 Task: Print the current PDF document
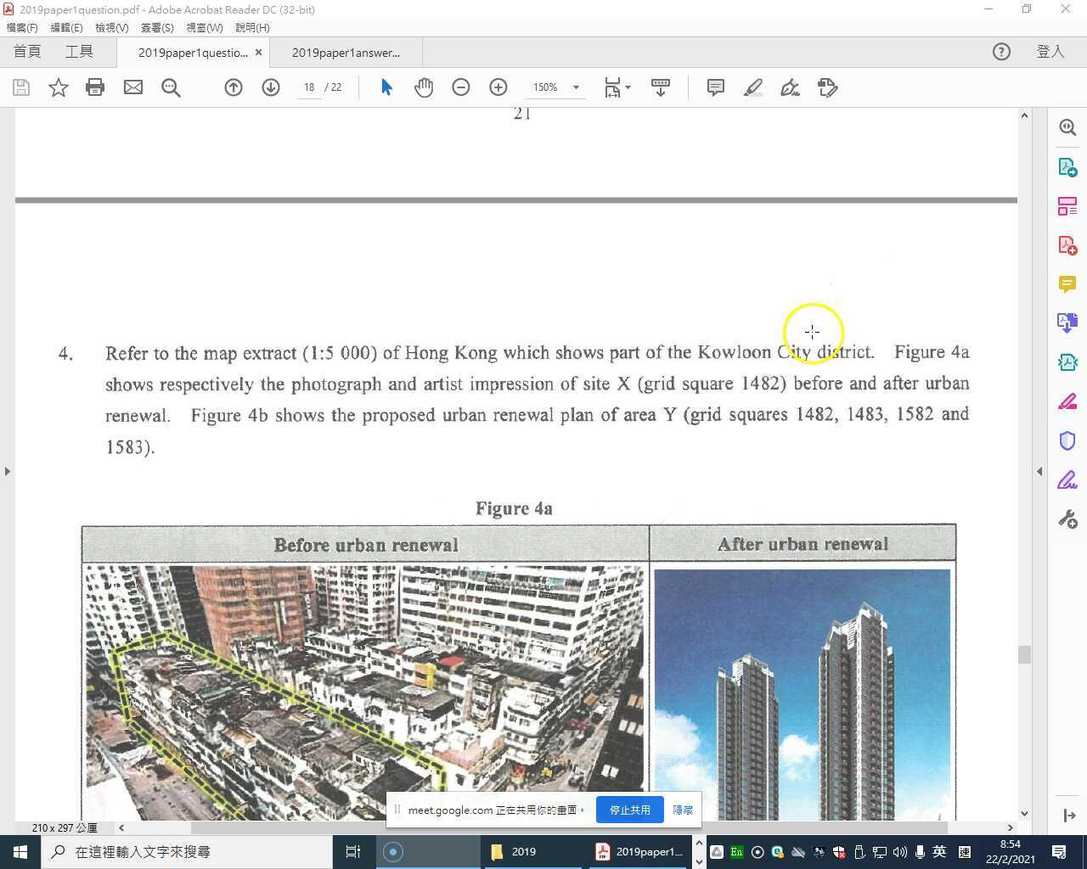pos(95,87)
